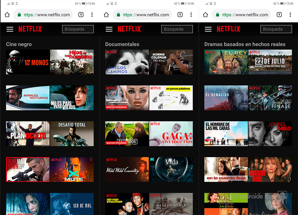Open Chrome three-dot menu above Documentales screen
Screen dimensions: 298x215
pyautogui.click(x=191, y=15)
